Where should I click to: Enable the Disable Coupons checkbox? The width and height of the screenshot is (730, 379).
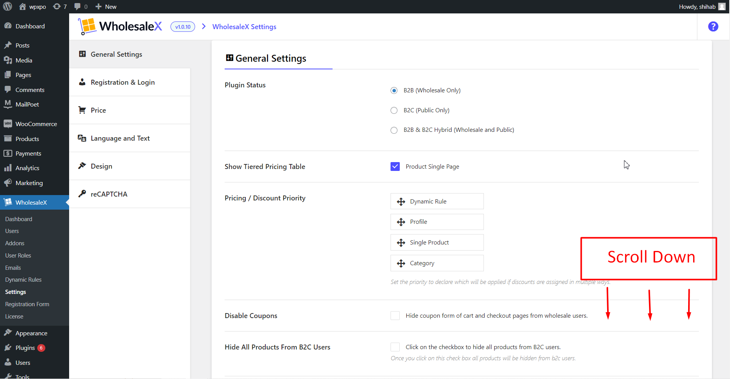[395, 315]
